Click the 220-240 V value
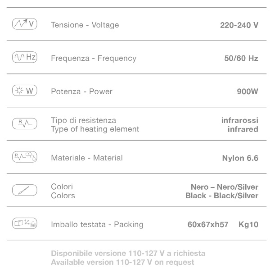Screen dimensions: 270x269 pos(239,25)
